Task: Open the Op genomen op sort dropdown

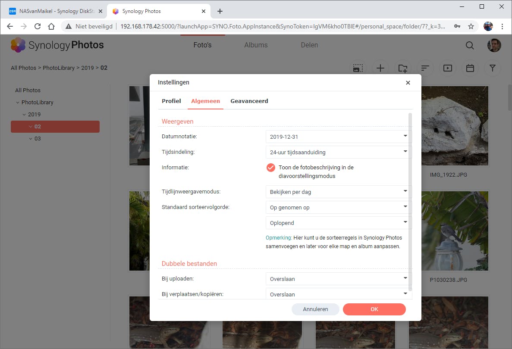Action: tap(338, 207)
